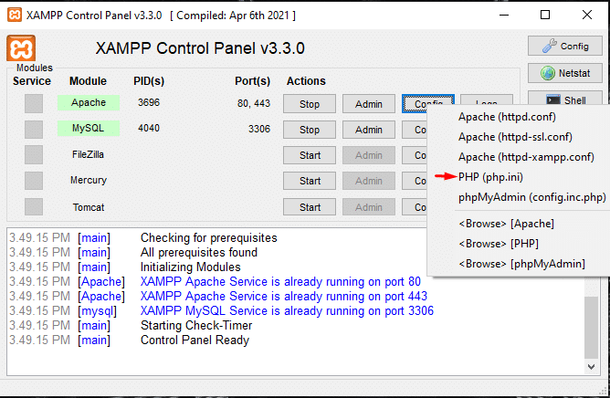This screenshot has width=610, height=398.
Task: Click the XAMPP icon in the title bar
Action: (x=15, y=16)
